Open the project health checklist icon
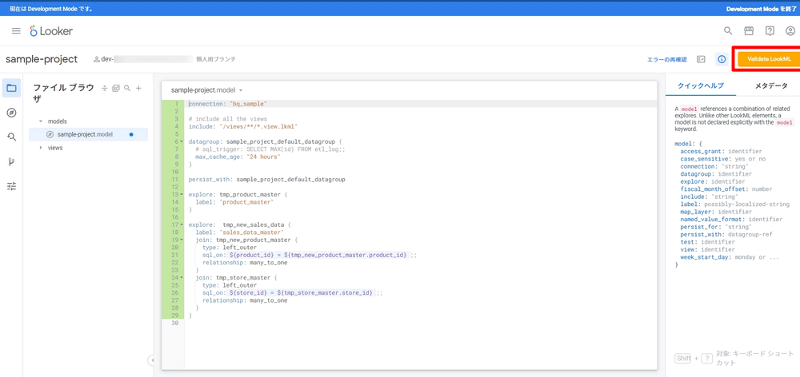Image resolution: width=800 pixels, height=377 pixels. (x=701, y=60)
